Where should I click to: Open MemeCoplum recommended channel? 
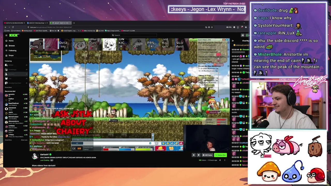[16, 118]
